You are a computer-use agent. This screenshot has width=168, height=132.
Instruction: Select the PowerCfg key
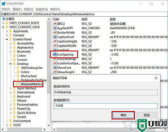pyautogui.click(x=24, y=109)
